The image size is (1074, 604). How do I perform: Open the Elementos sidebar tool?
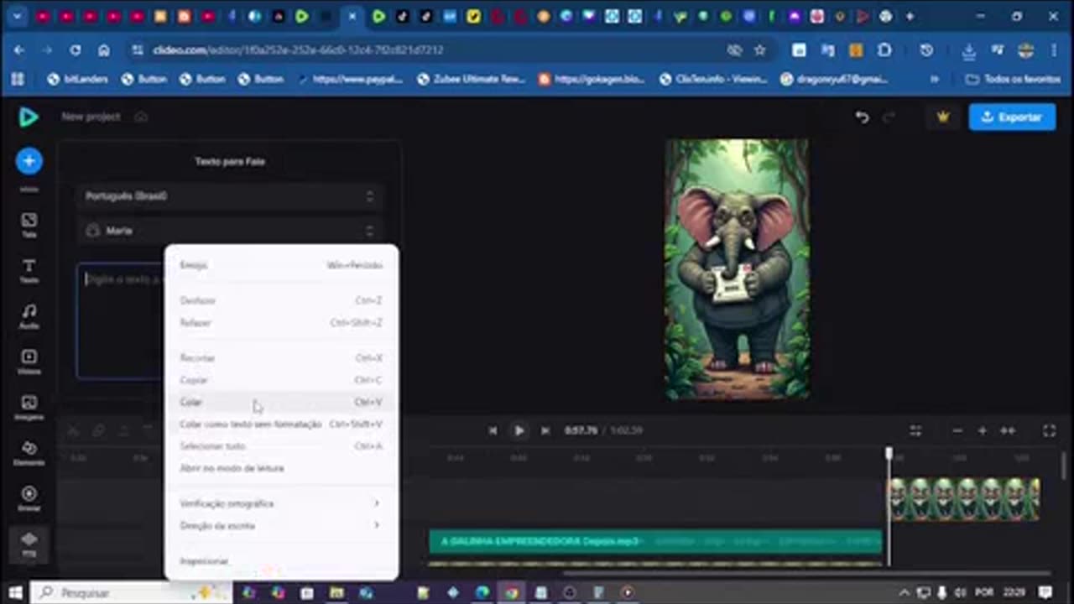point(29,453)
